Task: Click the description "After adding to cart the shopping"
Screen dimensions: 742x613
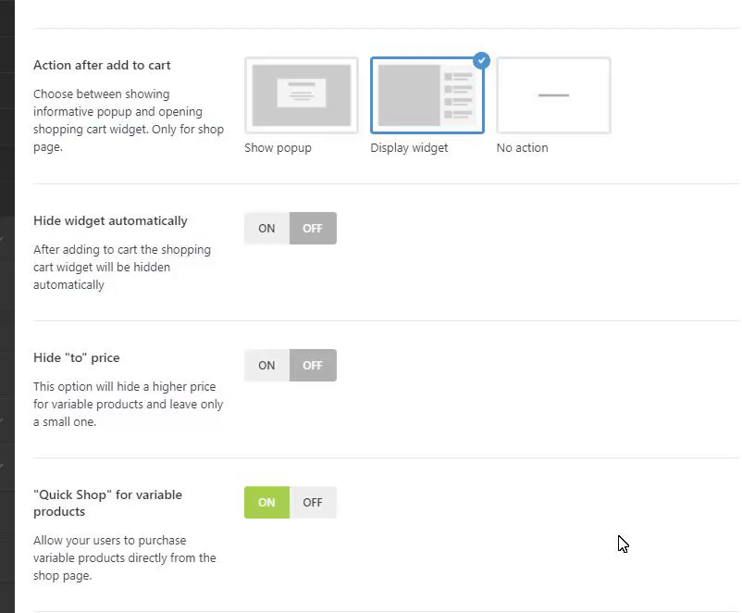Action: [121, 268]
